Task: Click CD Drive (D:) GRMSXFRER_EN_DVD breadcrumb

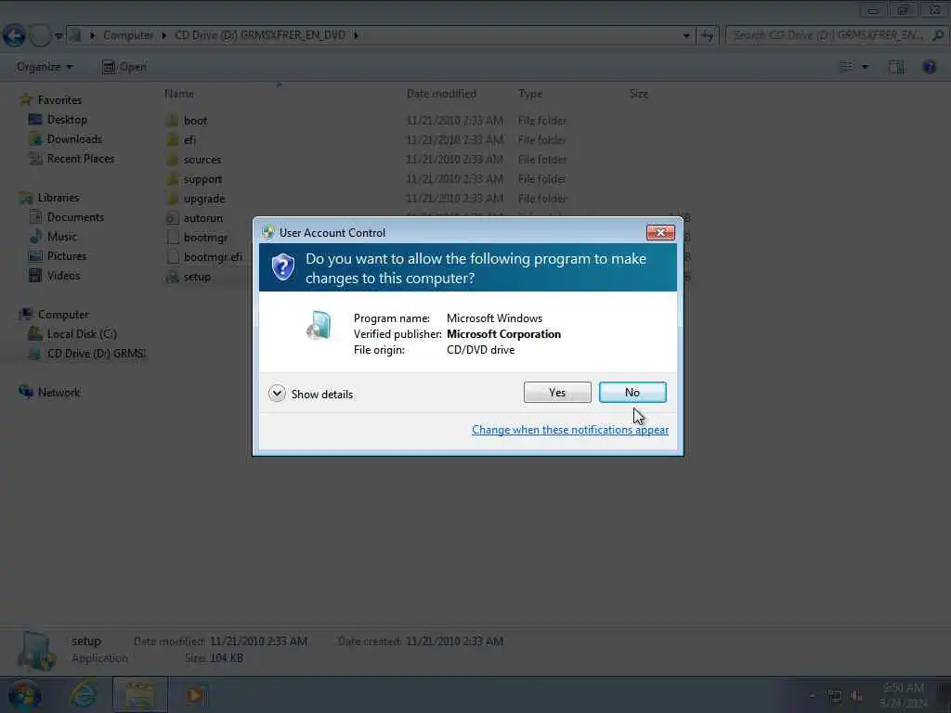Action: (x=260, y=35)
